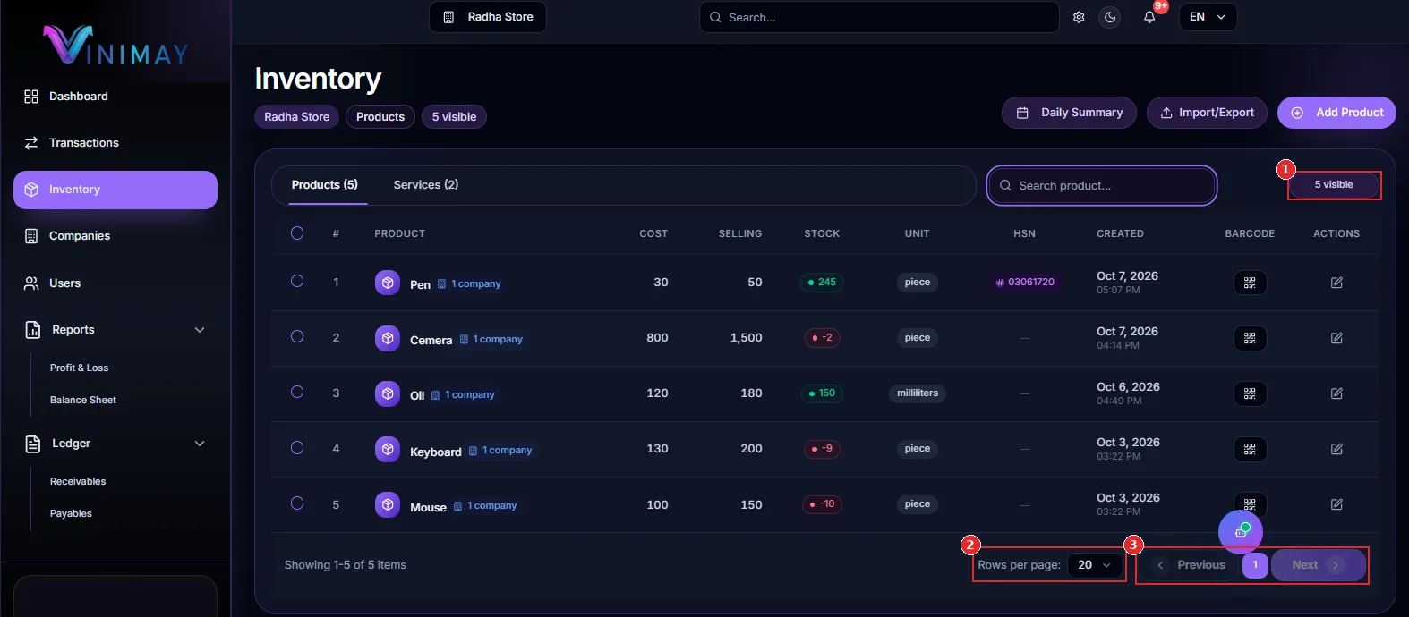Open Dashboard from the sidebar
Screen dimensions: 1409x617
[x=115, y=97]
